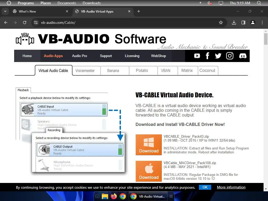Expand the tab search dropdown arrow
268x201 pixels.
[5, 11]
